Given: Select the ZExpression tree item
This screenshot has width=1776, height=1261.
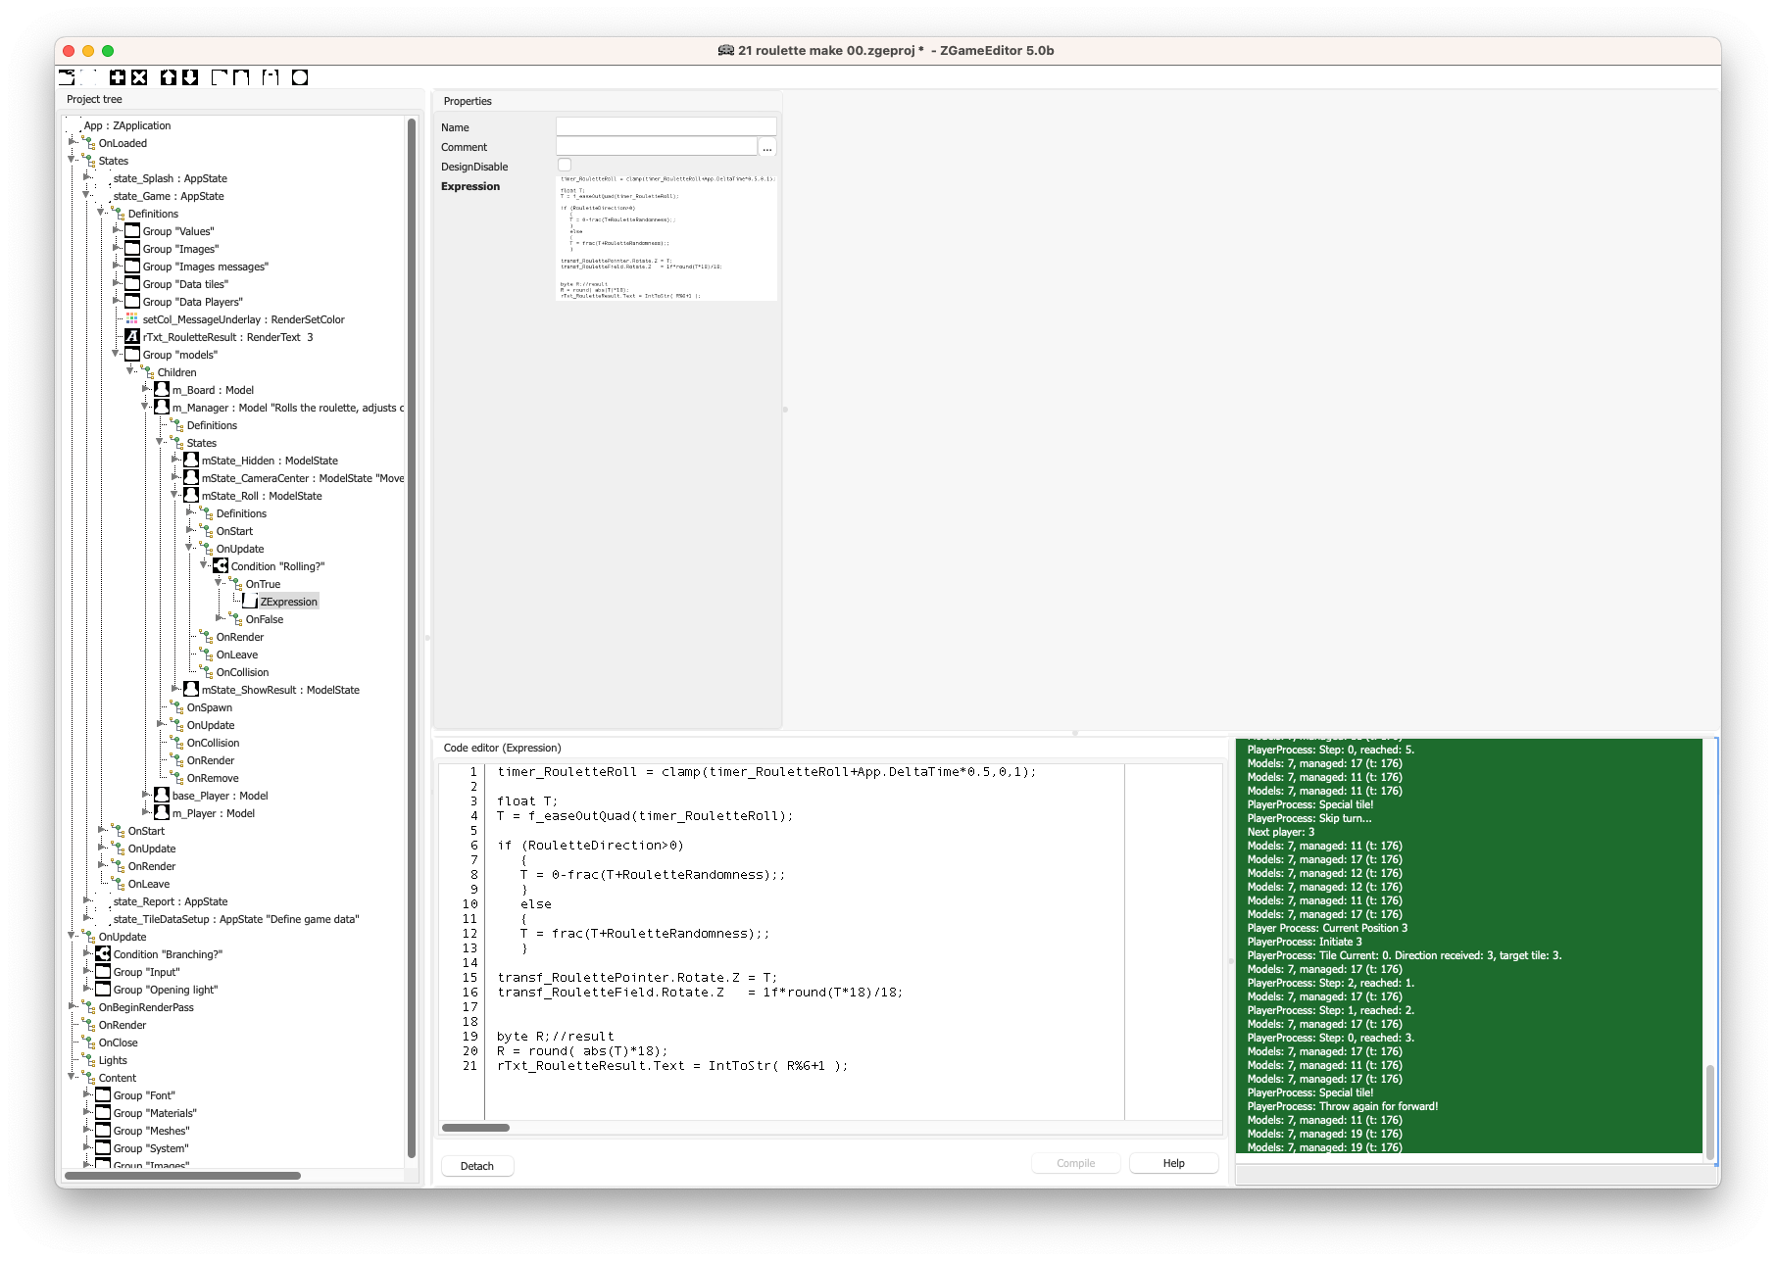Looking at the screenshot, I should click(x=288, y=602).
